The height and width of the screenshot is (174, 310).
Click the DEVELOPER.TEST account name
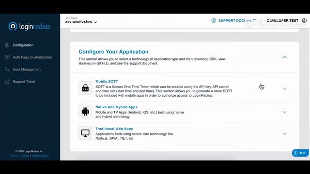(282, 20)
